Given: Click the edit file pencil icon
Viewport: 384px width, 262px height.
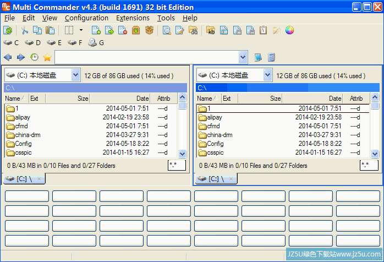Looking at the screenshot, I should click(180, 30).
